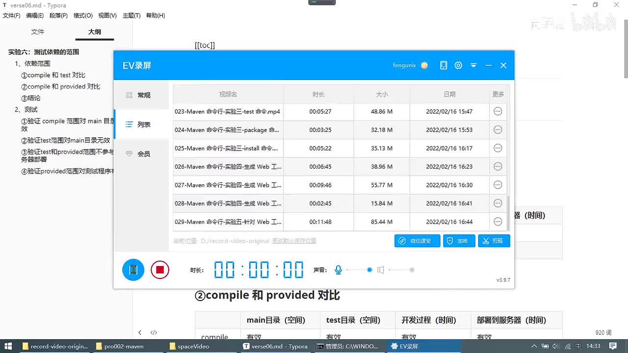This screenshot has width=628, height=353.
Task: Open more options for the 025-Maven video
Action: 497,148
